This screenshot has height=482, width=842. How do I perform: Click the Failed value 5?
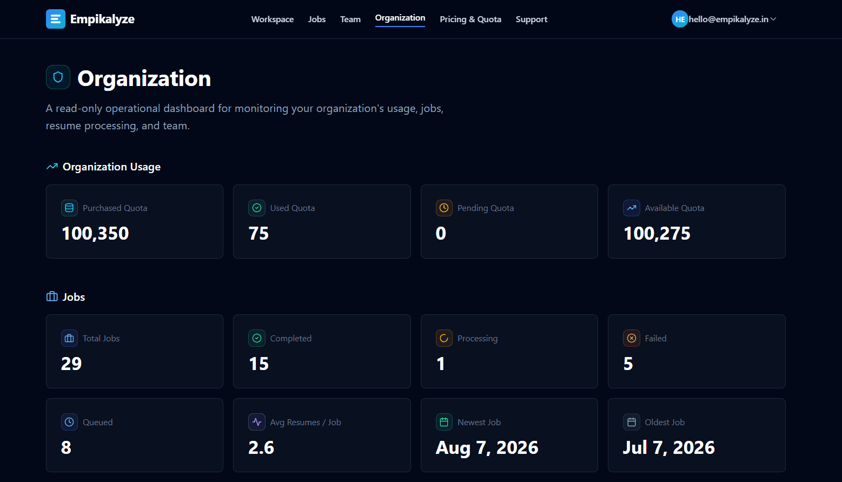[x=628, y=364]
